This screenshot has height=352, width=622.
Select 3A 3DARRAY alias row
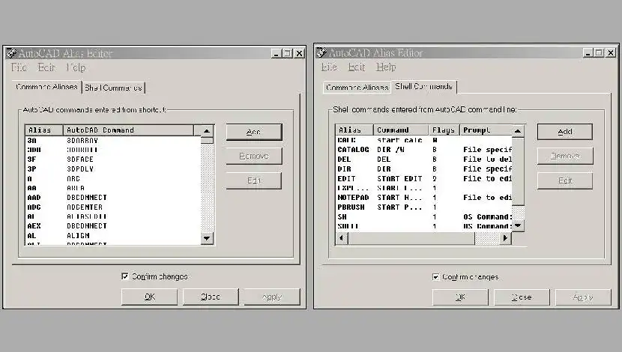click(113, 141)
